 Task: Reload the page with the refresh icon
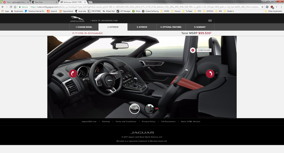[x=11, y=7]
